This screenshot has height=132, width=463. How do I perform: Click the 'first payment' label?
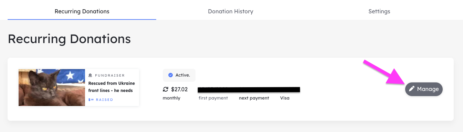213,98
